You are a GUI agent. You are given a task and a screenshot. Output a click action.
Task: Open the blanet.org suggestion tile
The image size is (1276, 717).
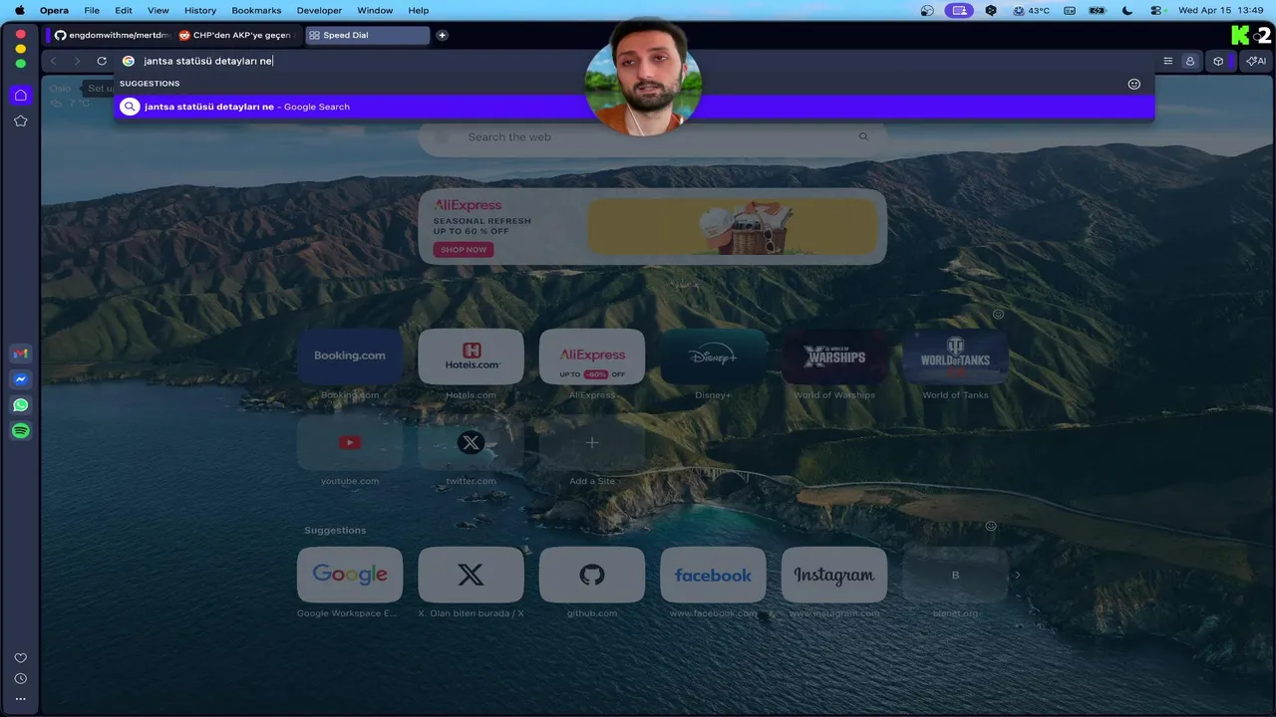955,575
